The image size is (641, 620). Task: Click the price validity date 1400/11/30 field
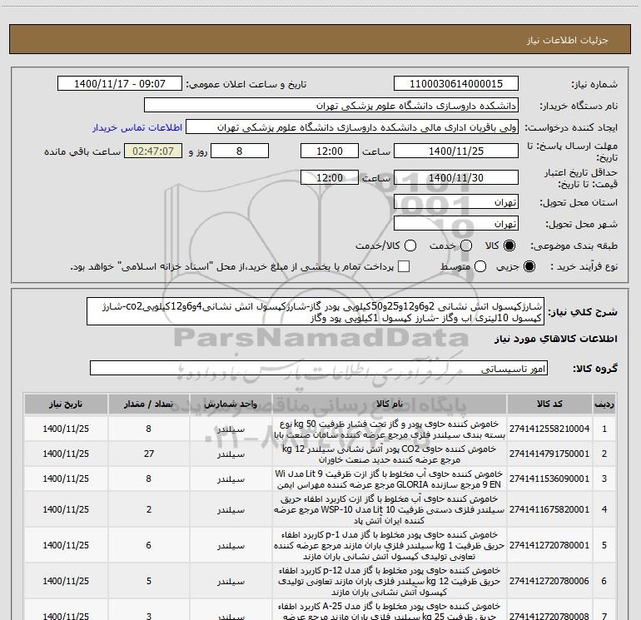click(x=456, y=177)
